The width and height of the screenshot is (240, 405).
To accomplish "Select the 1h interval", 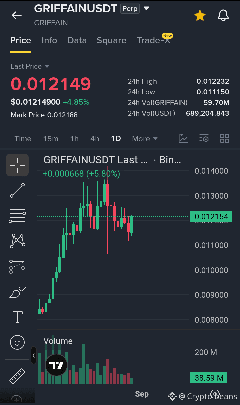I will 74,139.
